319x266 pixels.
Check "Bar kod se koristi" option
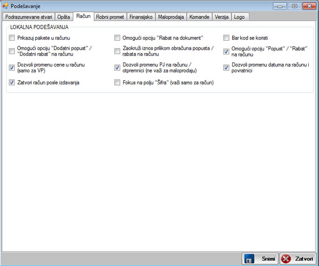click(x=226, y=38)
